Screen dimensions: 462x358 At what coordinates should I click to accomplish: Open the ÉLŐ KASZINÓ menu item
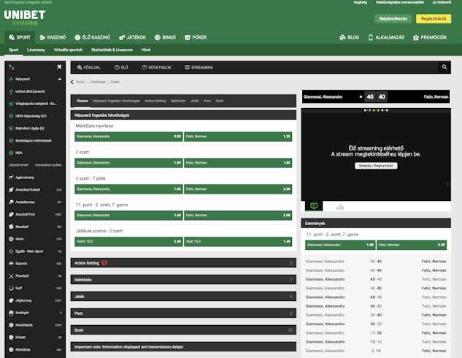point(92,37)
